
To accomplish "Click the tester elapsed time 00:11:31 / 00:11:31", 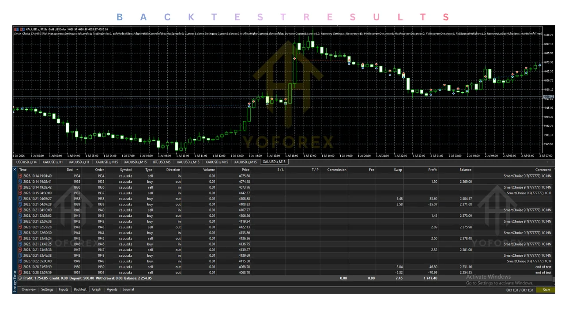I will point(520,290).
